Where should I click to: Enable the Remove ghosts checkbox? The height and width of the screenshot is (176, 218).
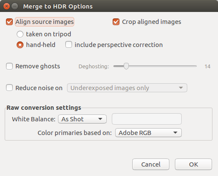[x=9, y=66]
